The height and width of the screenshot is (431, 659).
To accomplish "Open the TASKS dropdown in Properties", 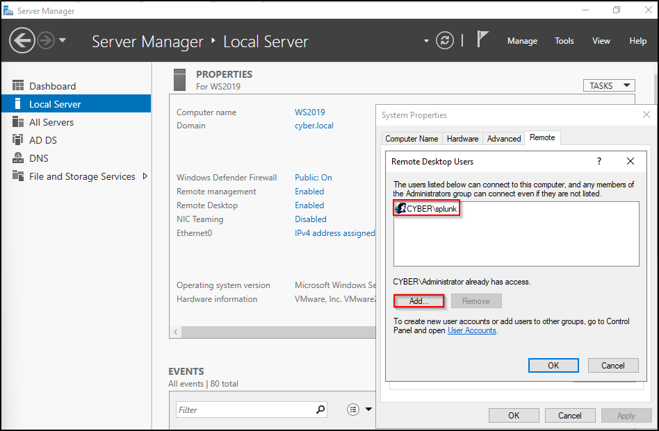I will point(609,85).
